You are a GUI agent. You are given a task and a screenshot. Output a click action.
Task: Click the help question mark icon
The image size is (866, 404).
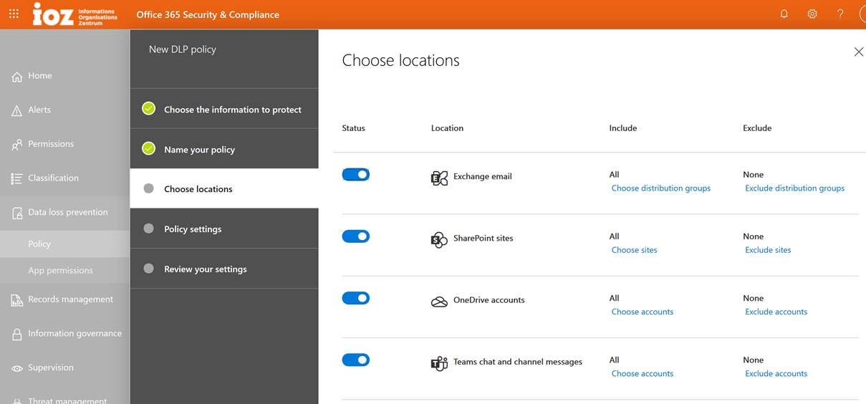(x=840, y=14)
